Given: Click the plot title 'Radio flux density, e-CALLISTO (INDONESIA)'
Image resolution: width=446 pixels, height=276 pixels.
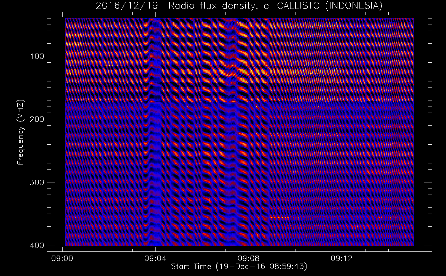Looking at the screenshot, I should click(x=275, y=6).
